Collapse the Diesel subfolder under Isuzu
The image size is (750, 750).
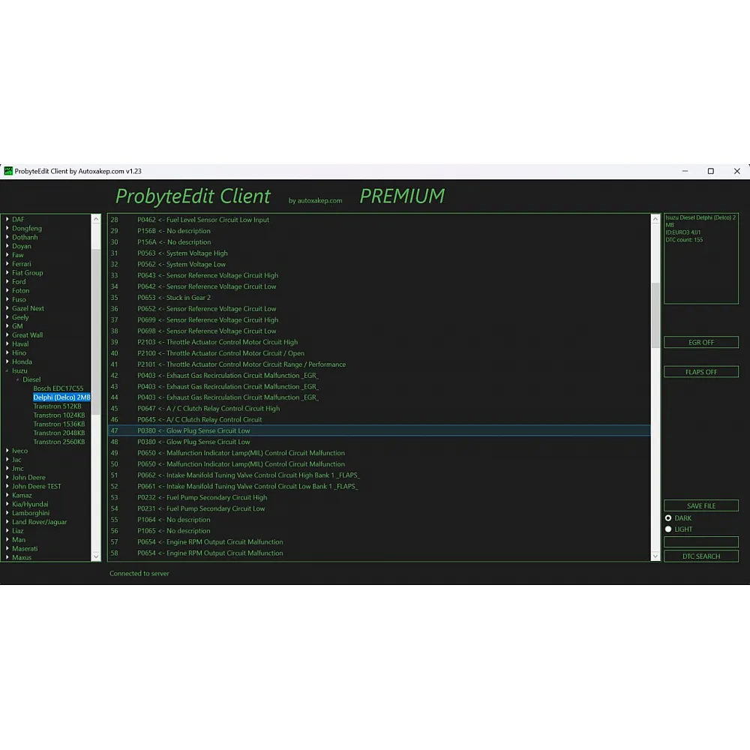pos(18,379)
